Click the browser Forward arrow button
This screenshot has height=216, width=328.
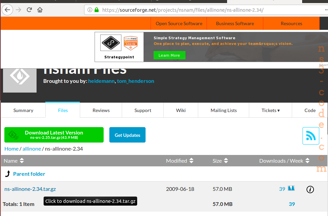[x=18, y=10]
